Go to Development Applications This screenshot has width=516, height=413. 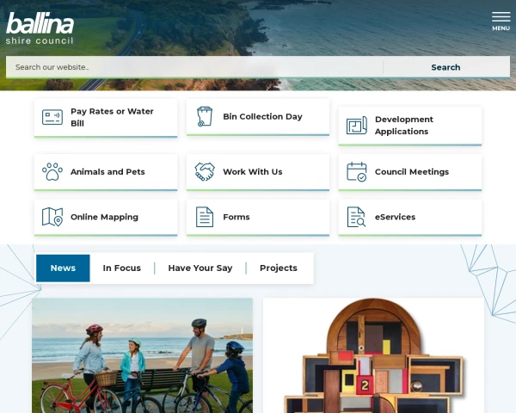coord(410,126)
